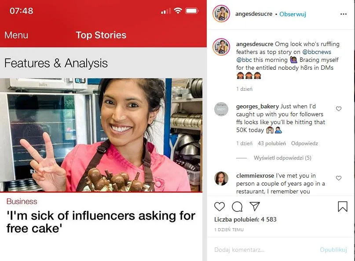Share post with the paper plane icon
The width and height of the screenshot is (355, 261).
[254, 206]
